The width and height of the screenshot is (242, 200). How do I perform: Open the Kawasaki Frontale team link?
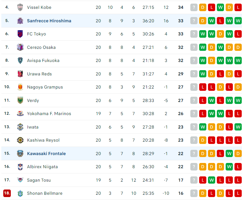[x=46, y=153]
